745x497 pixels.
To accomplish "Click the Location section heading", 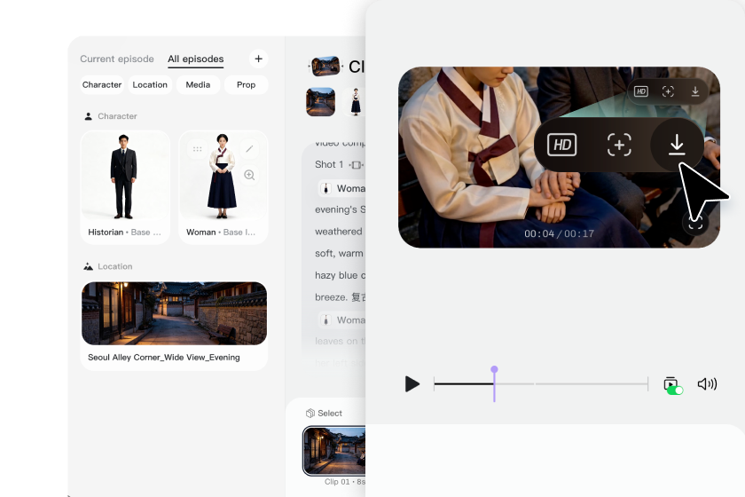I will (x=108, y=266).
